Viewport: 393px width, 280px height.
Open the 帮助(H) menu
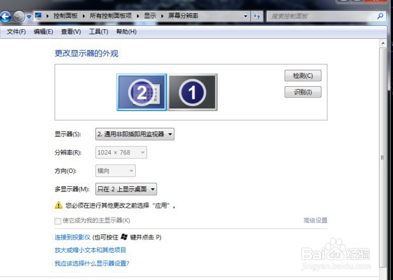[x=126, y=32]
